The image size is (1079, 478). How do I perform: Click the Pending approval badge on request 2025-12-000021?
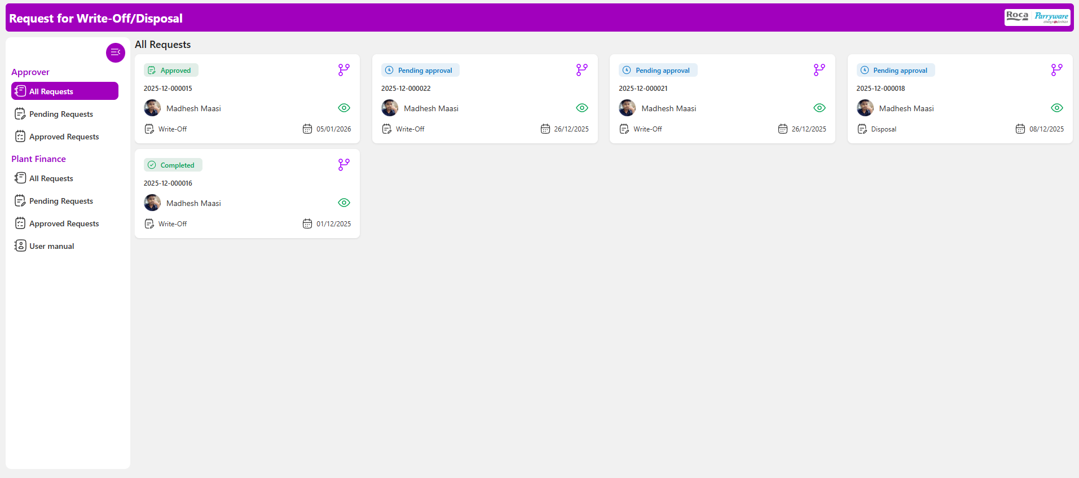(658, 71)
